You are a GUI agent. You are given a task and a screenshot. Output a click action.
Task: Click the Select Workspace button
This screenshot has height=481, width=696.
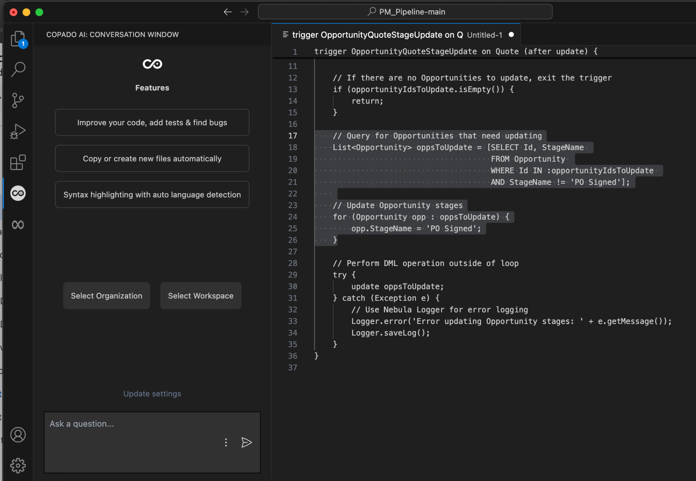[x=201, y=296]
